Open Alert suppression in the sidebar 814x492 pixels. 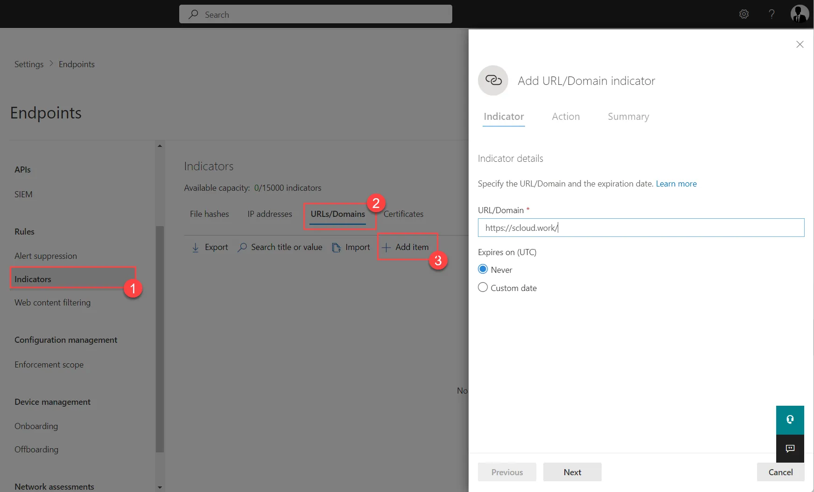coord(46,256)
